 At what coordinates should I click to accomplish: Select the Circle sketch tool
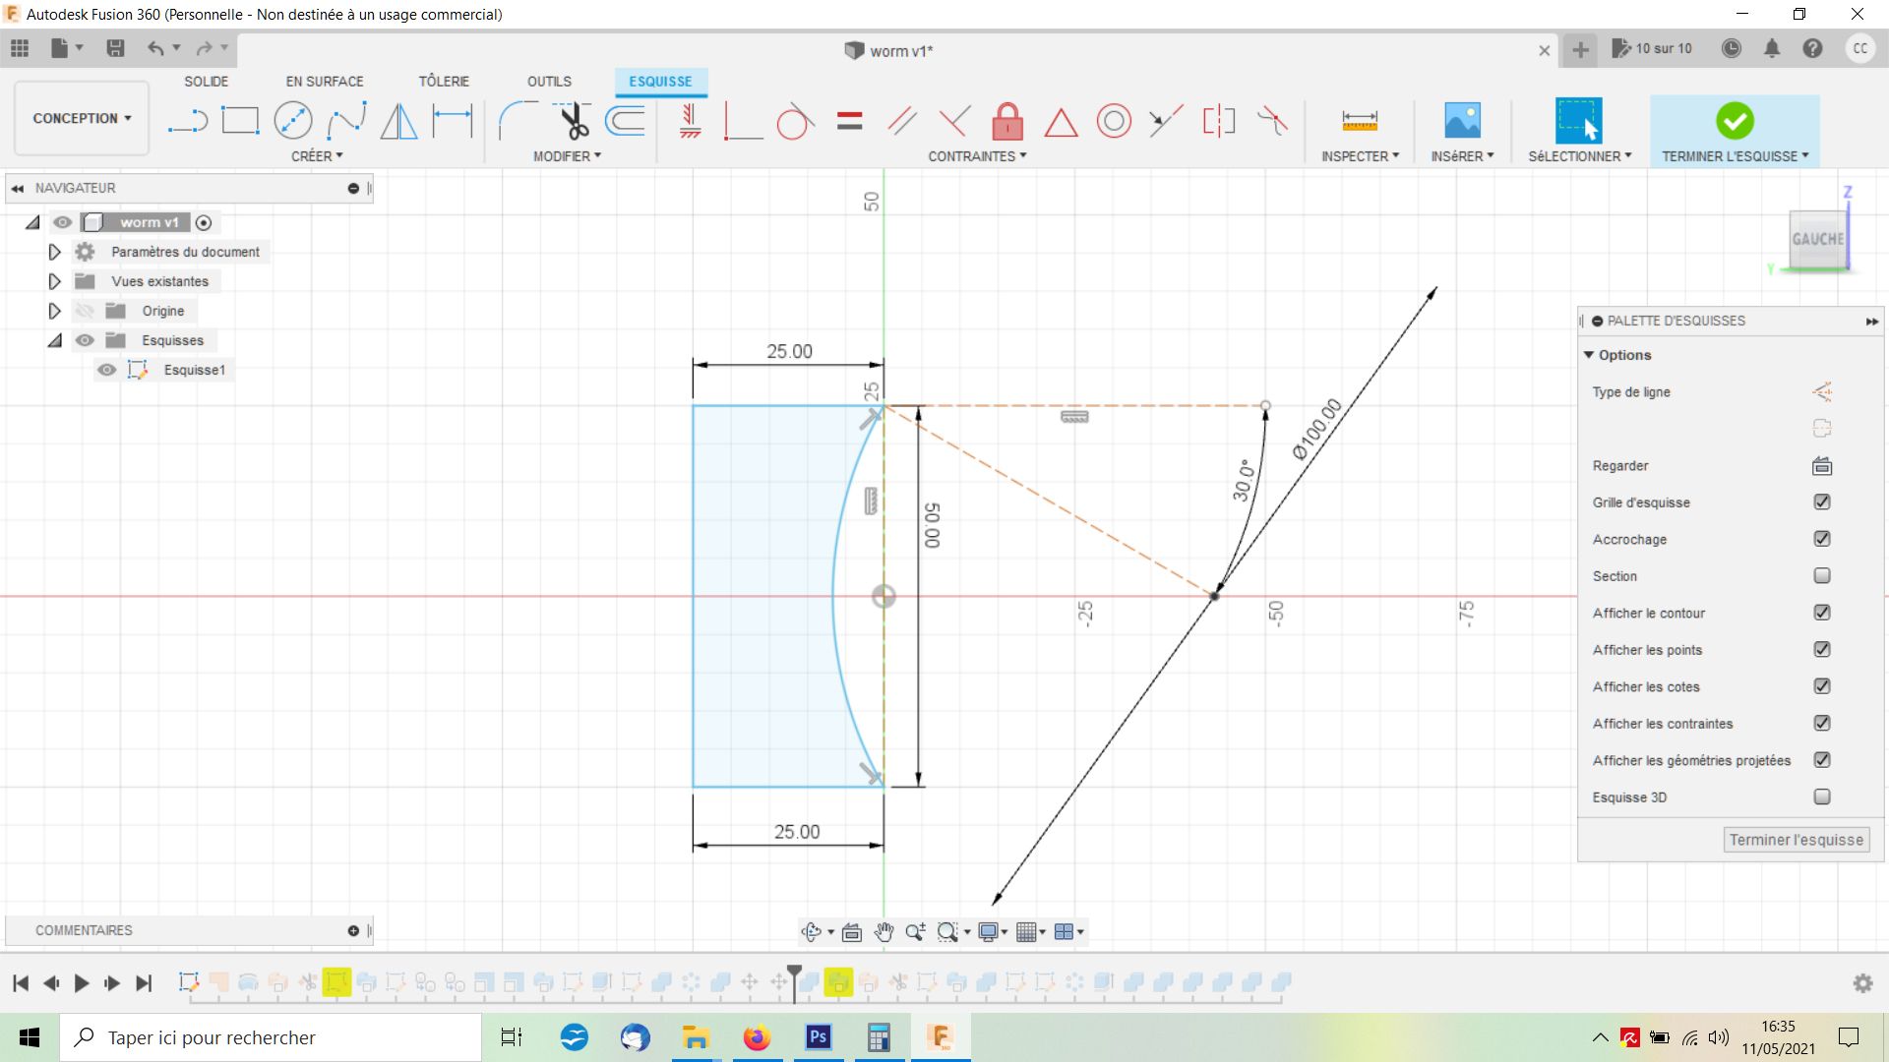click(293, 122)
